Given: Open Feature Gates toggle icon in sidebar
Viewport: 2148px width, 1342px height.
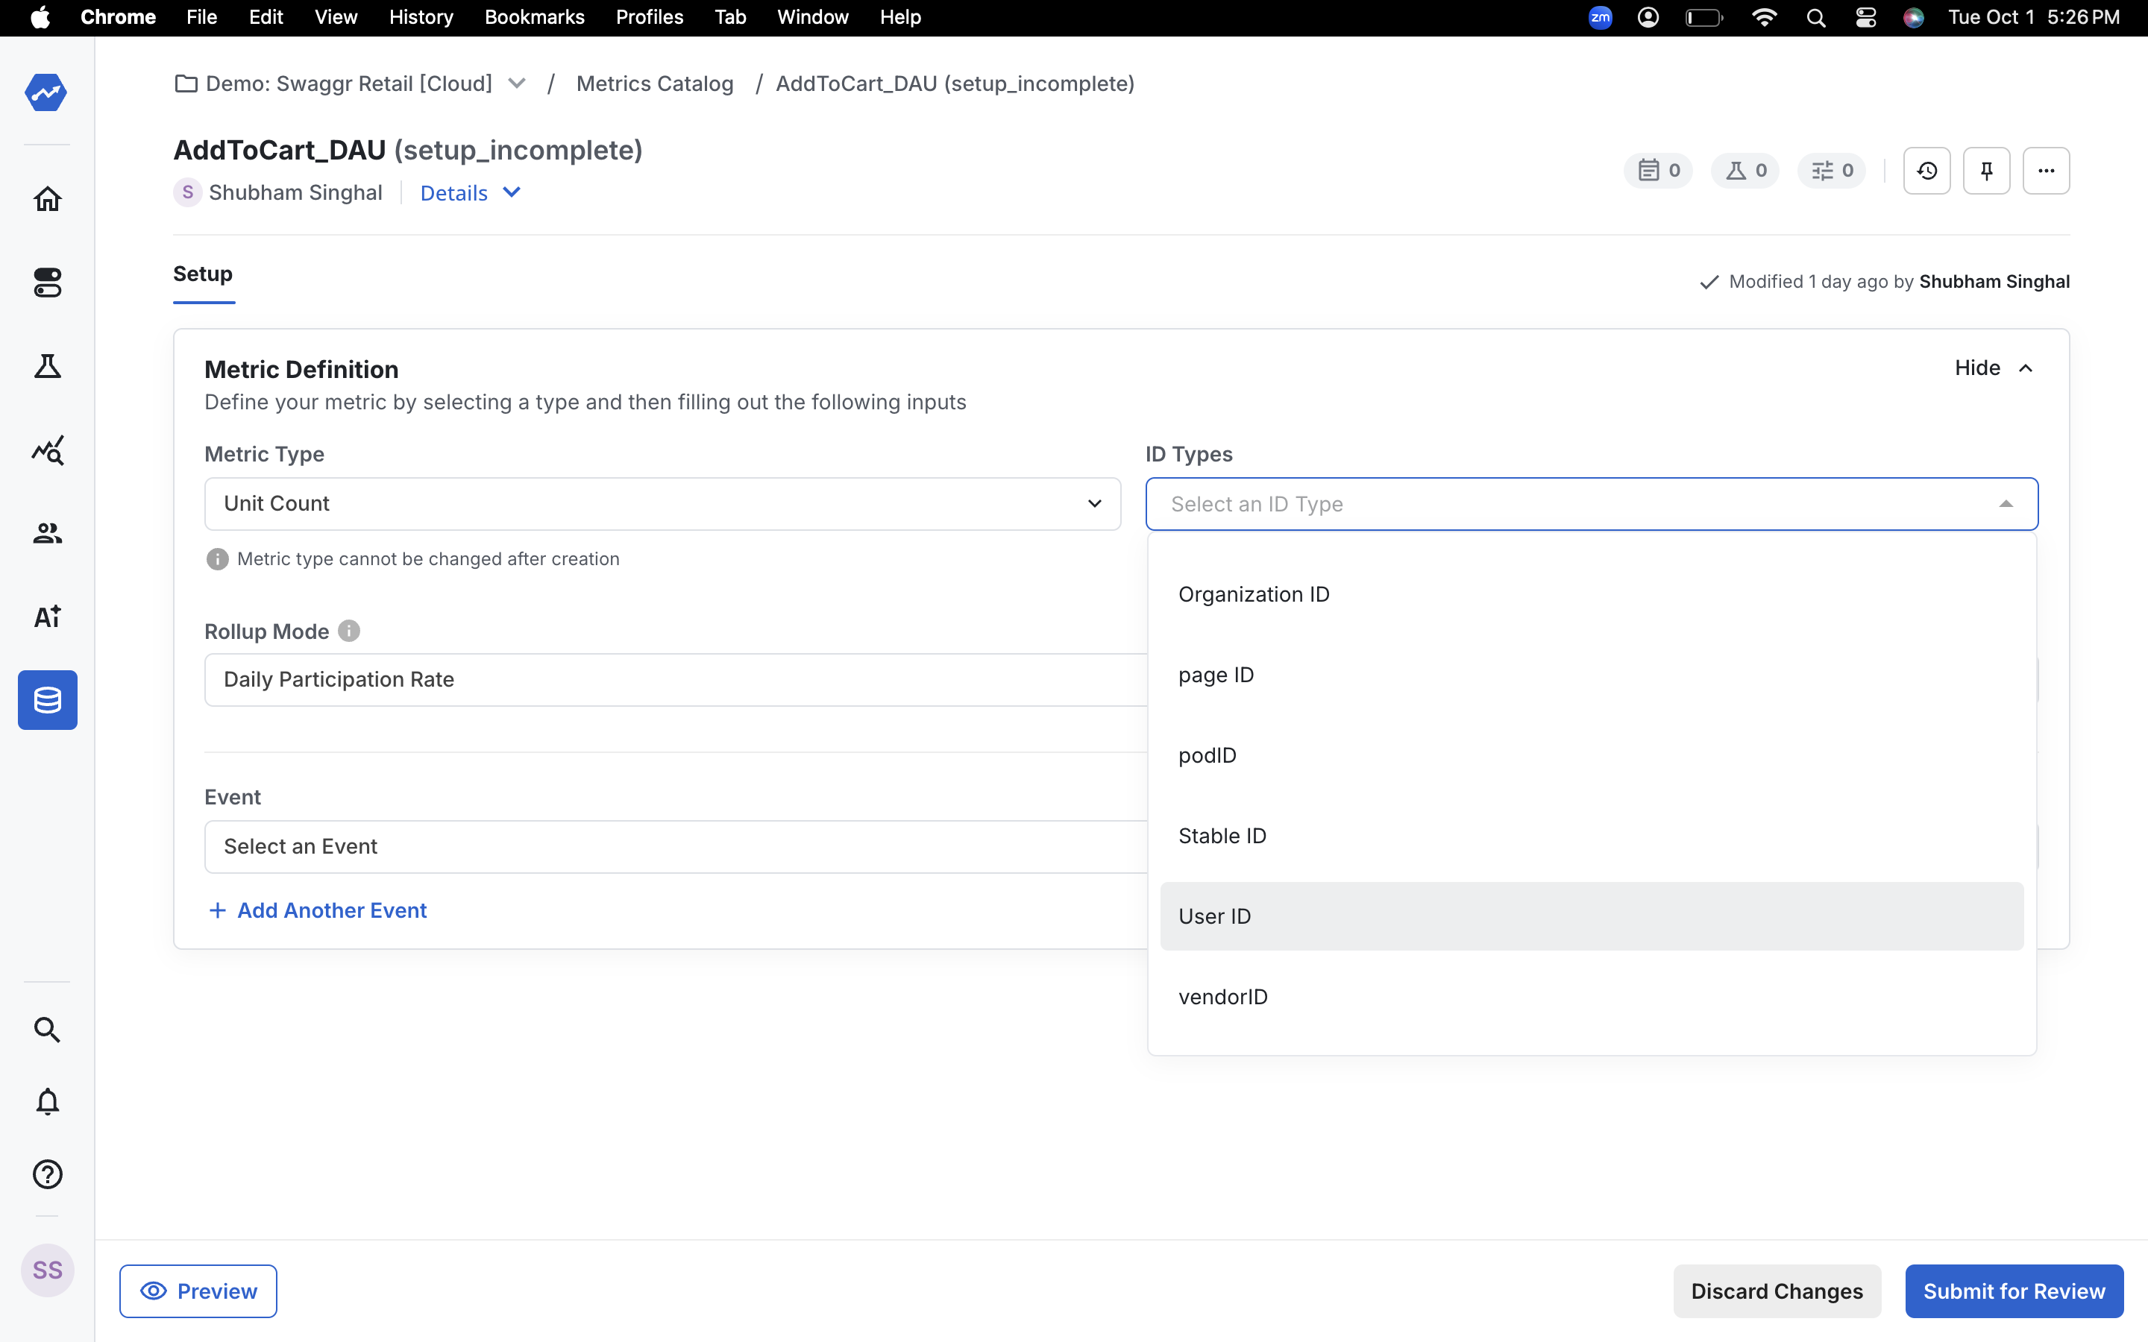Looking at the screenshot, I should [47, 283].
